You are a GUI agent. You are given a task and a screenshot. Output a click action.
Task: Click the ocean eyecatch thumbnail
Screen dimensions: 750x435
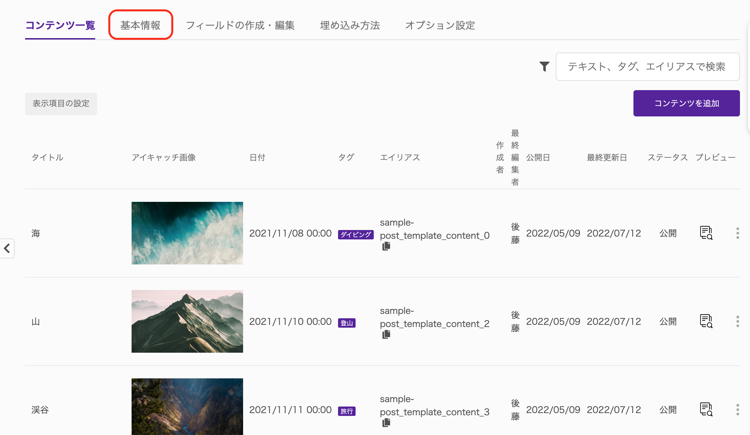[x=187, y=233]
